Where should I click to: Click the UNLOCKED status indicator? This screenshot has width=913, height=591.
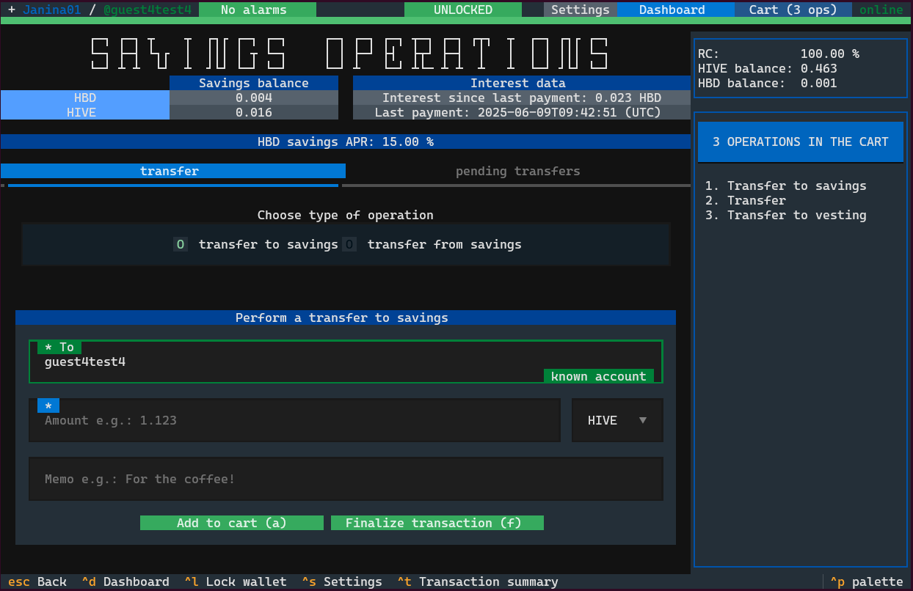coord(463,10)
